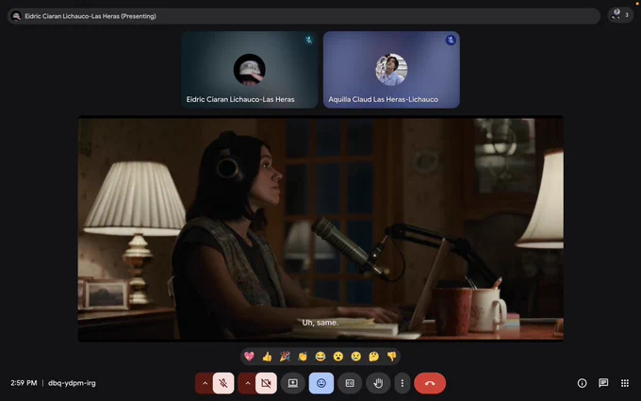The width and height of the screenshot is (641, 401).
Task: Open audio settings arrow beside microphone
Action: click(x=205, y=383)
